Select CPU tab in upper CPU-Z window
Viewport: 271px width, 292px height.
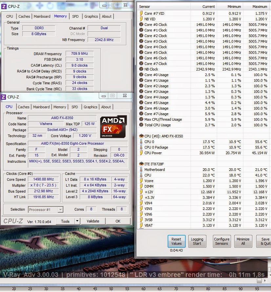pyautogui.click(x=10, y=16)
